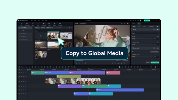Toggle the LUT keyframe diamond
This screenshot has height=100, width=178.
(x=157, y=29)
